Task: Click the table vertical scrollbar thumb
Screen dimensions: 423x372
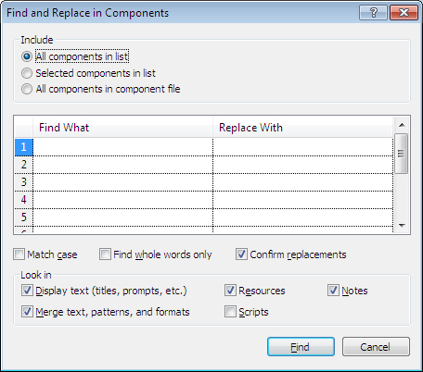Action: (402, 154)
